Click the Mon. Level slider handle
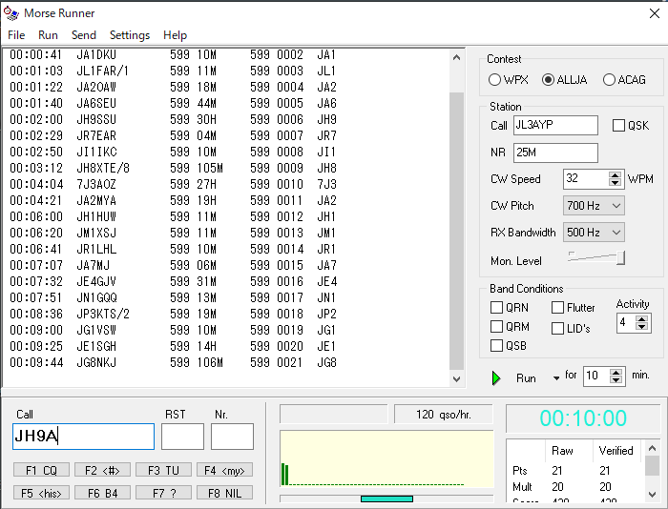The image size is (668, 509). [x=621, y=258]
